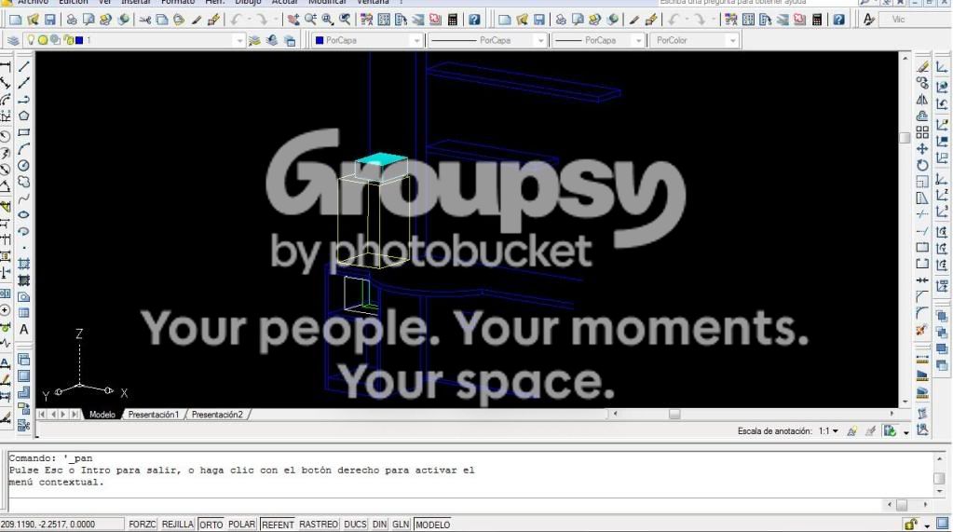Image resolution: width=953 pixels, height=532 pixels.
Task: Toggle DIN dynamic input
Action: (379, 525)
